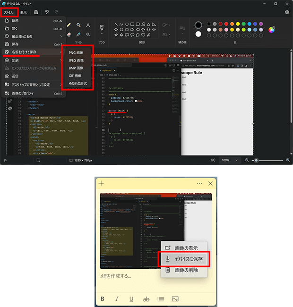Choose 保存 in the file menu
Viewport: 293px width, 307px height.
[34, 44]
